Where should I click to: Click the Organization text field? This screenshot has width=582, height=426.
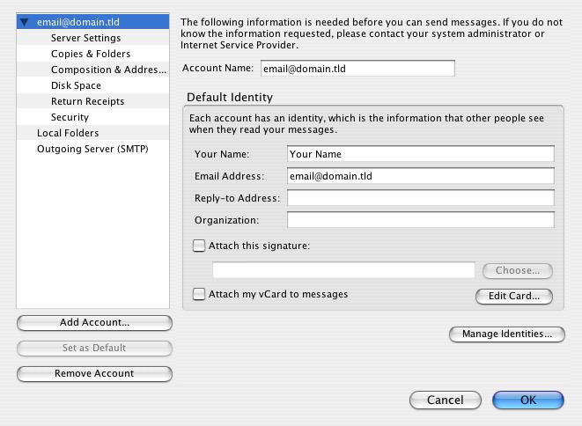click(421, 220)
